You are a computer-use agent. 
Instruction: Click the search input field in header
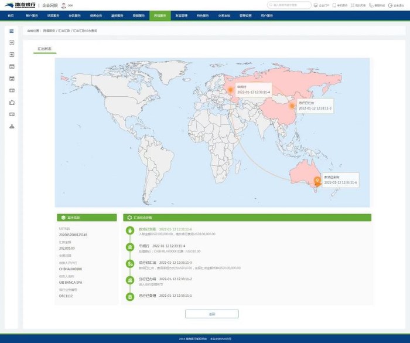pos(289,5)
